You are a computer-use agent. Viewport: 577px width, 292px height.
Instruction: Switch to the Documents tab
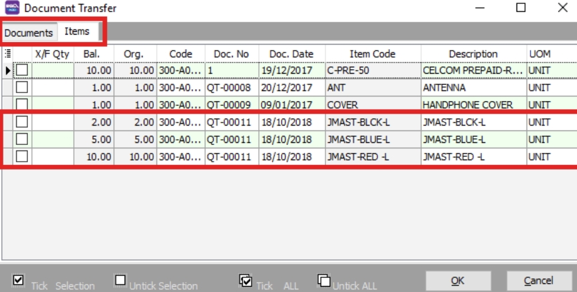click(x=29, y=33)
